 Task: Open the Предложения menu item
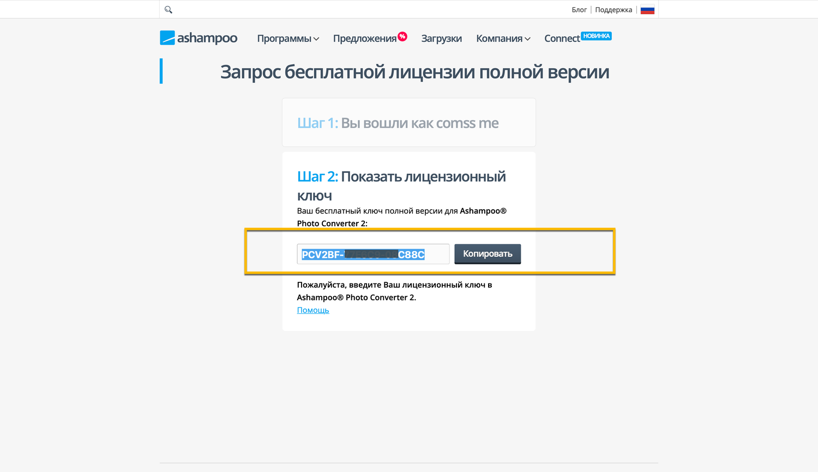point(365,38)
